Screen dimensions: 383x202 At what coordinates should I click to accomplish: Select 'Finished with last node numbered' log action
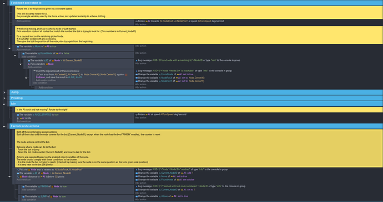(x=190, y=187)
